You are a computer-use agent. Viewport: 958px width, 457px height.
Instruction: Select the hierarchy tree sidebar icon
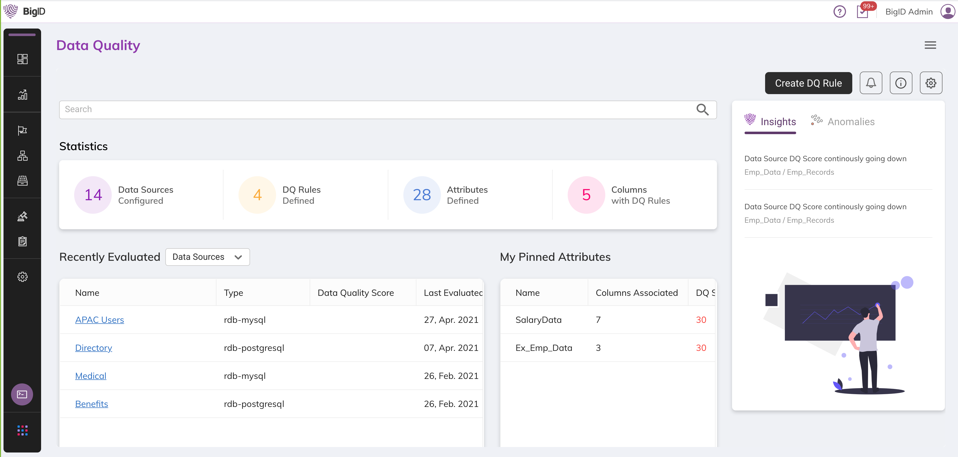coord(22,155)
